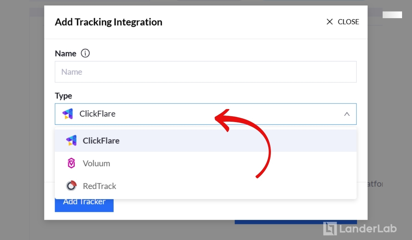The width and height of the screenshot is (412, 240).
Task: Click the RedTrack logo icon in list
Action: (x=71, y=186)
